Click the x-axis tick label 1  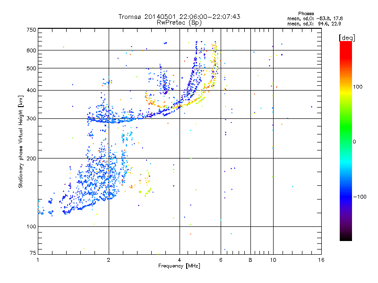coord(38,260)
